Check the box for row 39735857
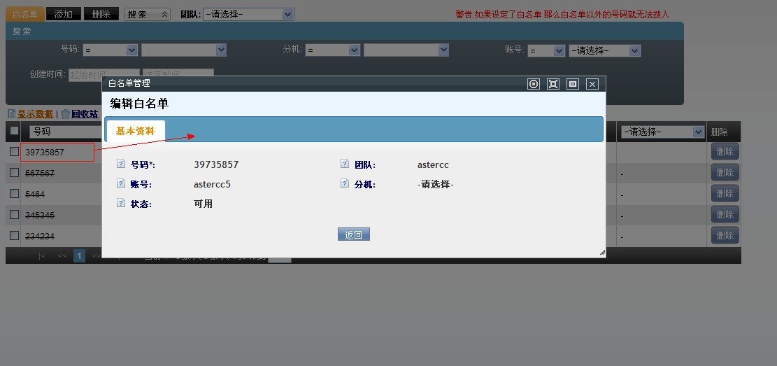This screenshot has width=777, height=366. (x=14, y=152)
